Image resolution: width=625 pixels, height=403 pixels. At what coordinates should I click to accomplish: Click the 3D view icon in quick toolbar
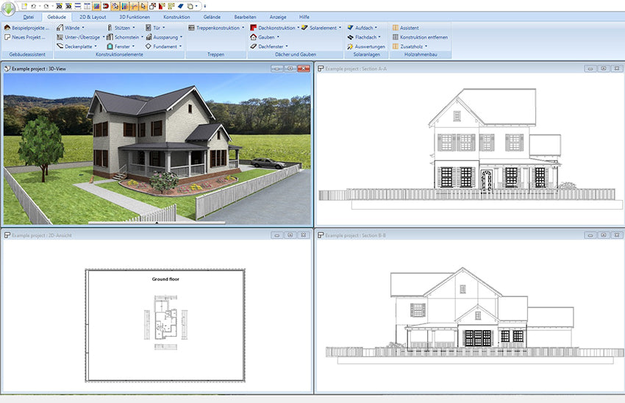[68, 6]
